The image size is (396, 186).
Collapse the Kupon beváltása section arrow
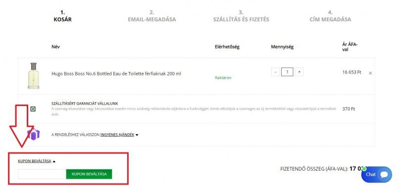(54, 161)
